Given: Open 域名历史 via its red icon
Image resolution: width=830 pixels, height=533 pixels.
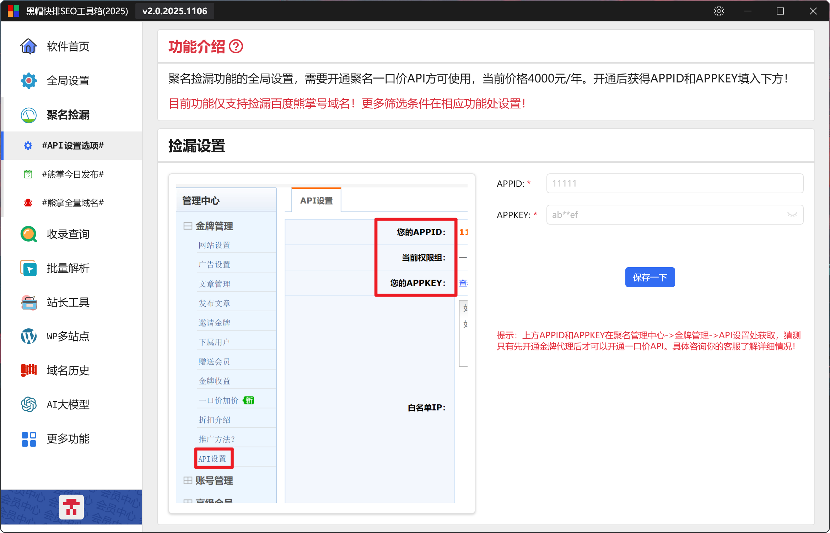Looking at the screenshot, I should pos(28,370).
